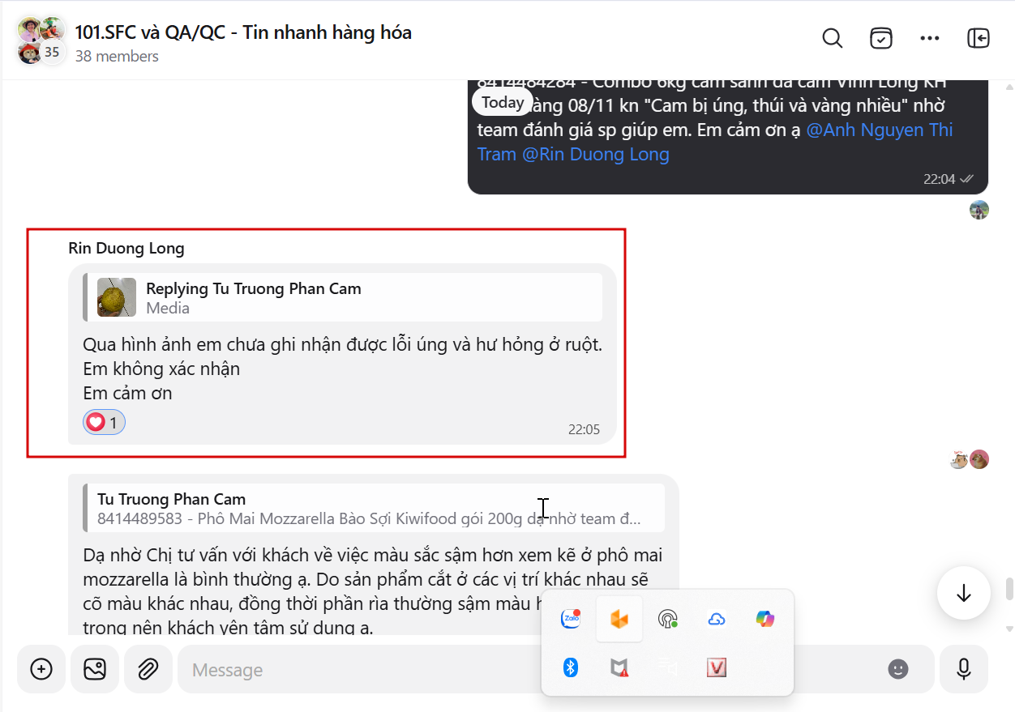Jump to quoted message 8414489583 Phô Mai Mozzarella

point(374,508)
